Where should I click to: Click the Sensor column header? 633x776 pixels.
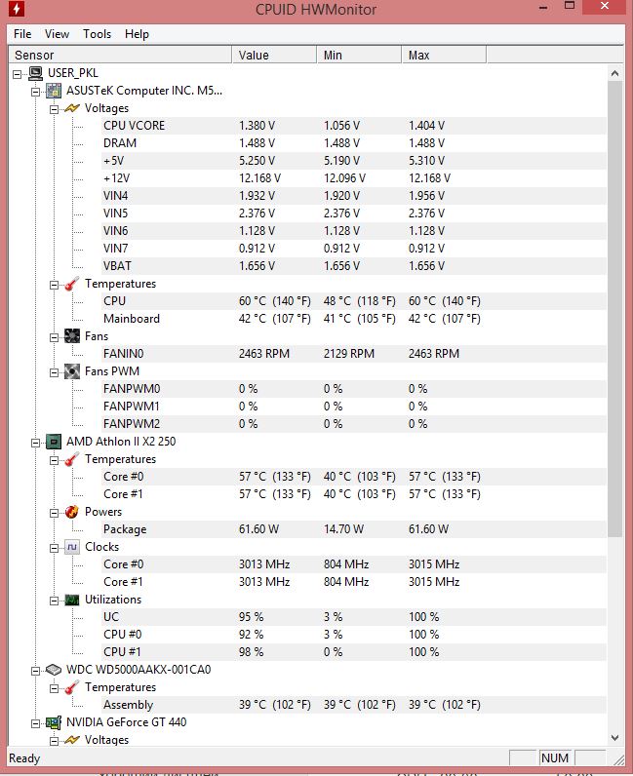[x=120, y=55]
